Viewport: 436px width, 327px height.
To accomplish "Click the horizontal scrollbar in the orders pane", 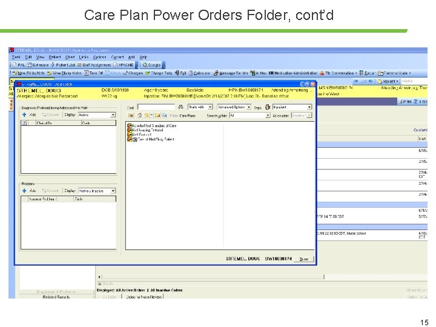I will [x=213, y=277].
